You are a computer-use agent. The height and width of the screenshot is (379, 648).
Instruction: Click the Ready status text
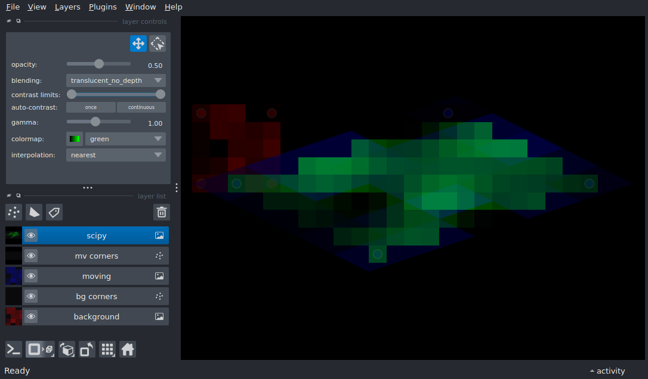pyautogui.click(x=17, y=371)
